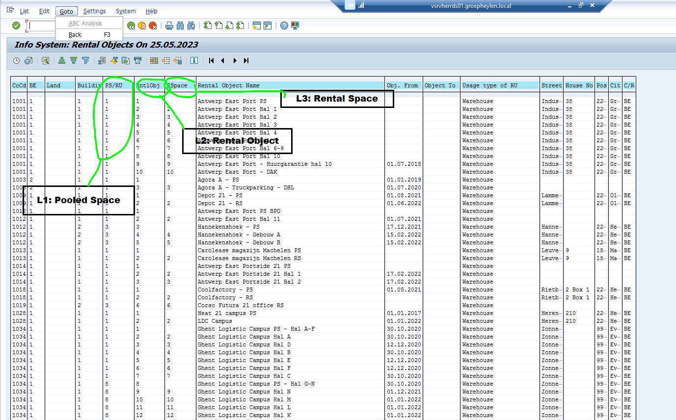Click the Find binoculars icon
The image size is (676, 420).
tap(180, 26)
